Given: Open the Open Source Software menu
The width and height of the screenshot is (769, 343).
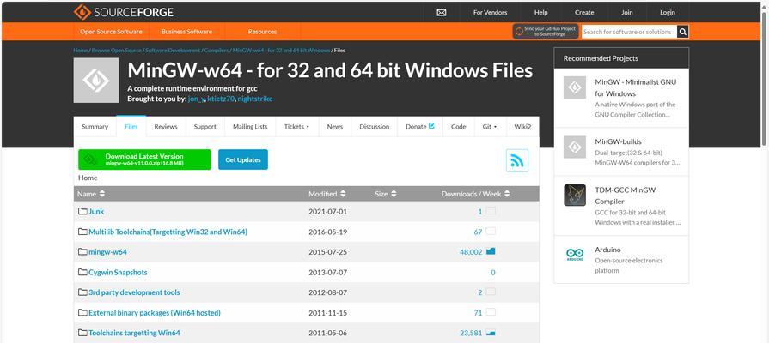Looking at the screenshot, I should (x=112, y=32).
